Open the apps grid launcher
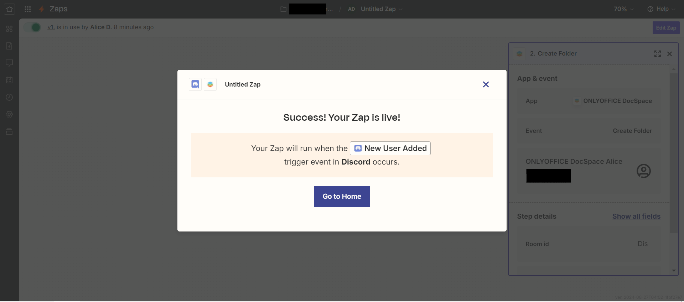Viewport: 684px width, 302px height. tap(27, 9)
